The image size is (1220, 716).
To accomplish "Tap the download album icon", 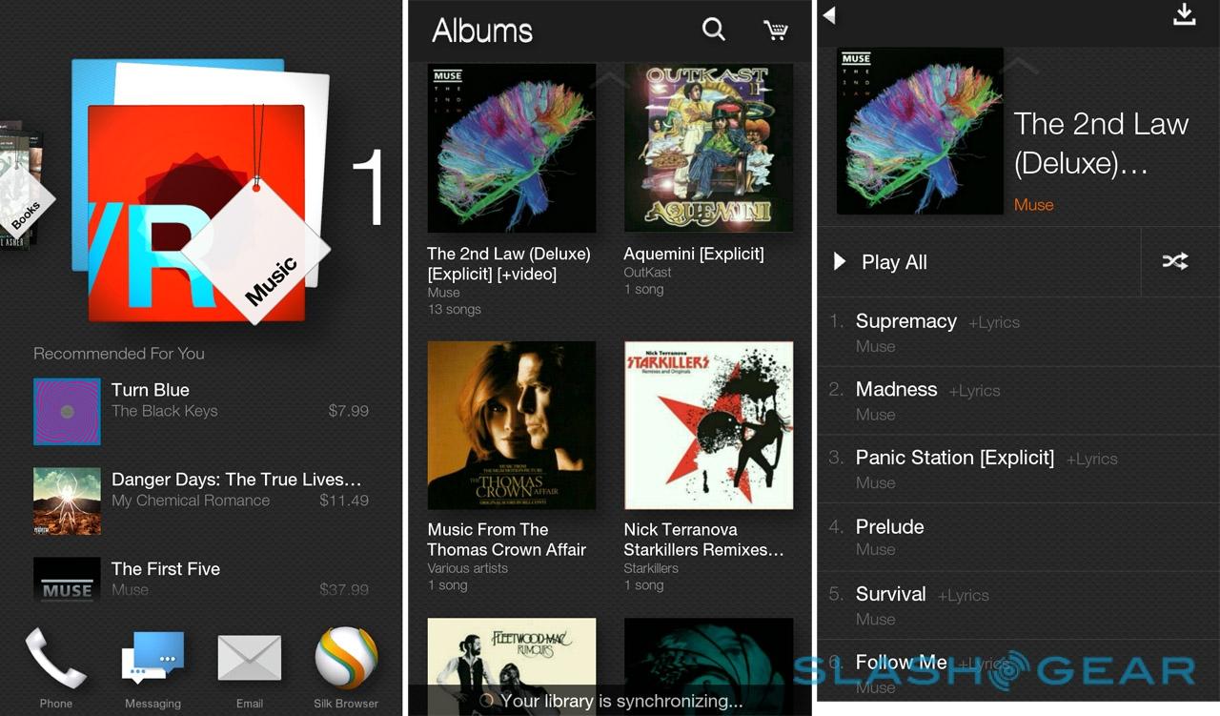I will pos(1184,14).
